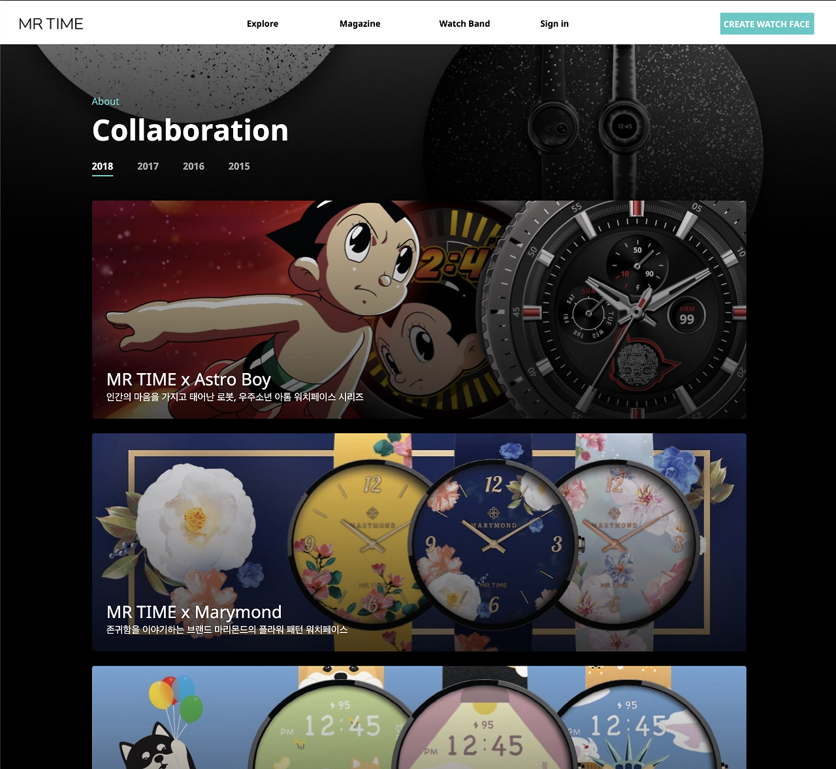Click the CREATE WATCH FACE button
The width and height of the screenshot is (836, 769).
coord(767,24)
